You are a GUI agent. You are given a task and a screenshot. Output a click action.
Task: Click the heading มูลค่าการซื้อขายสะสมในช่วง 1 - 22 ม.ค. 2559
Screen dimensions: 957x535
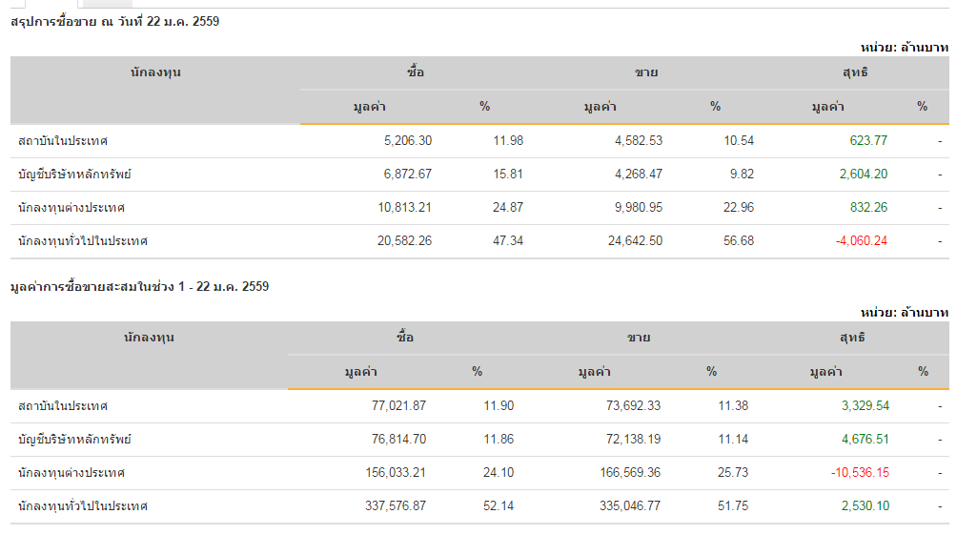pyautogui.click(x=139, y=286)
